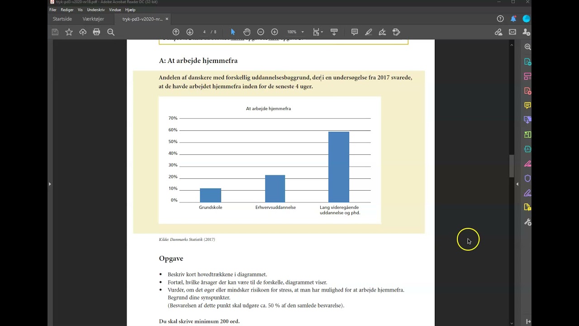This screenshot has width=579, height=326.
Task: Go to previous page arrow
Action: (x=176, y=32)
